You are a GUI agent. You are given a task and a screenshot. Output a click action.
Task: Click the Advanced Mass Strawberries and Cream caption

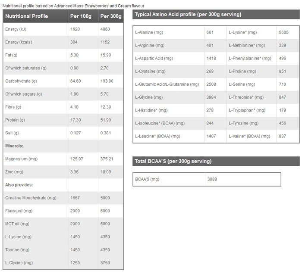point(73,6)
